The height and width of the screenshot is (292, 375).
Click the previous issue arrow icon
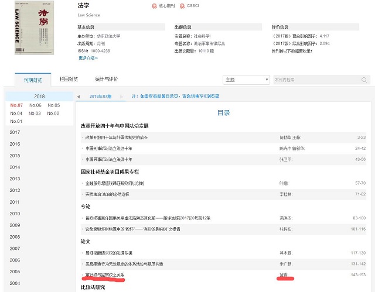point(79,95)
